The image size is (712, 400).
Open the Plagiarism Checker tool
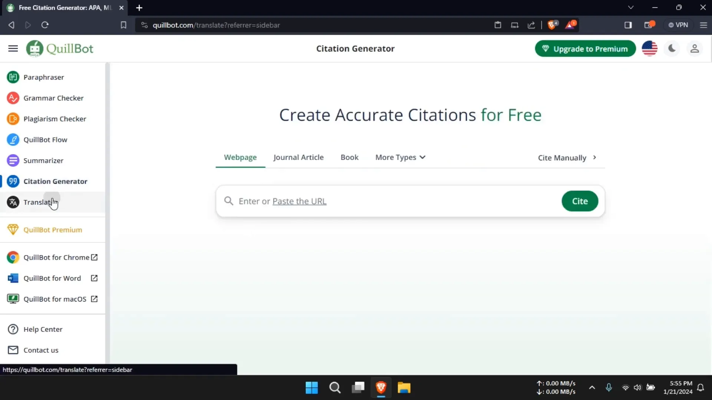(x=55, y=119)
